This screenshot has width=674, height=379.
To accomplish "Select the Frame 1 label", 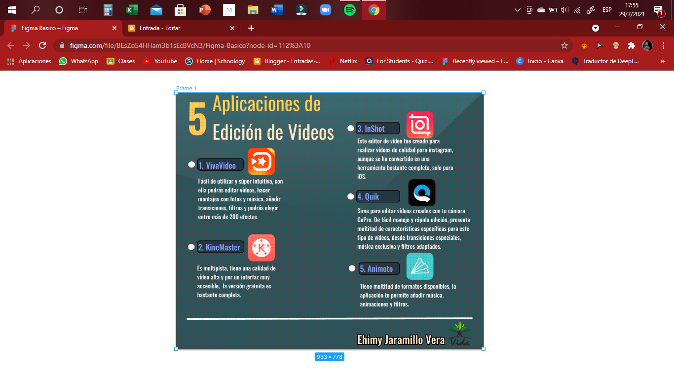I will point(187,88).
